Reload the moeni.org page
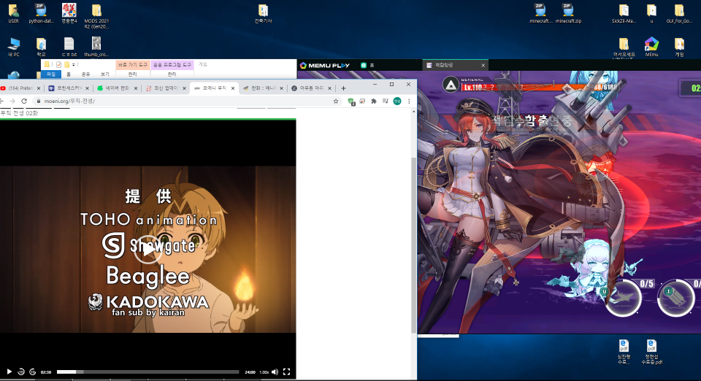 pyautogui.click(x=25, y=101)
